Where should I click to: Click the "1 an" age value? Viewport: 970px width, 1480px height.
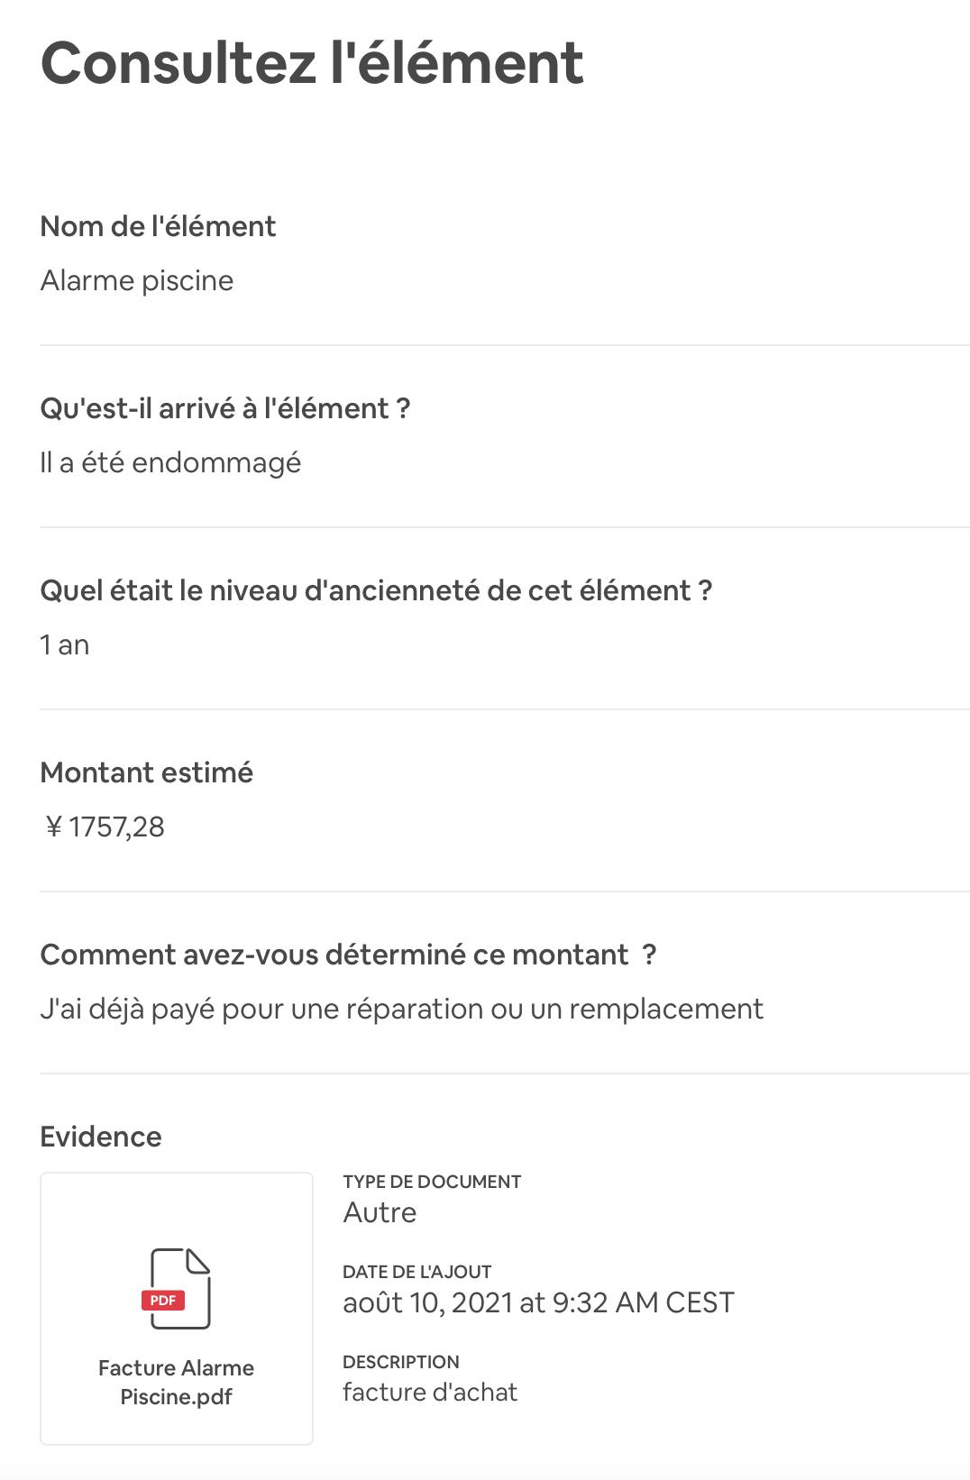coord(65,645)
